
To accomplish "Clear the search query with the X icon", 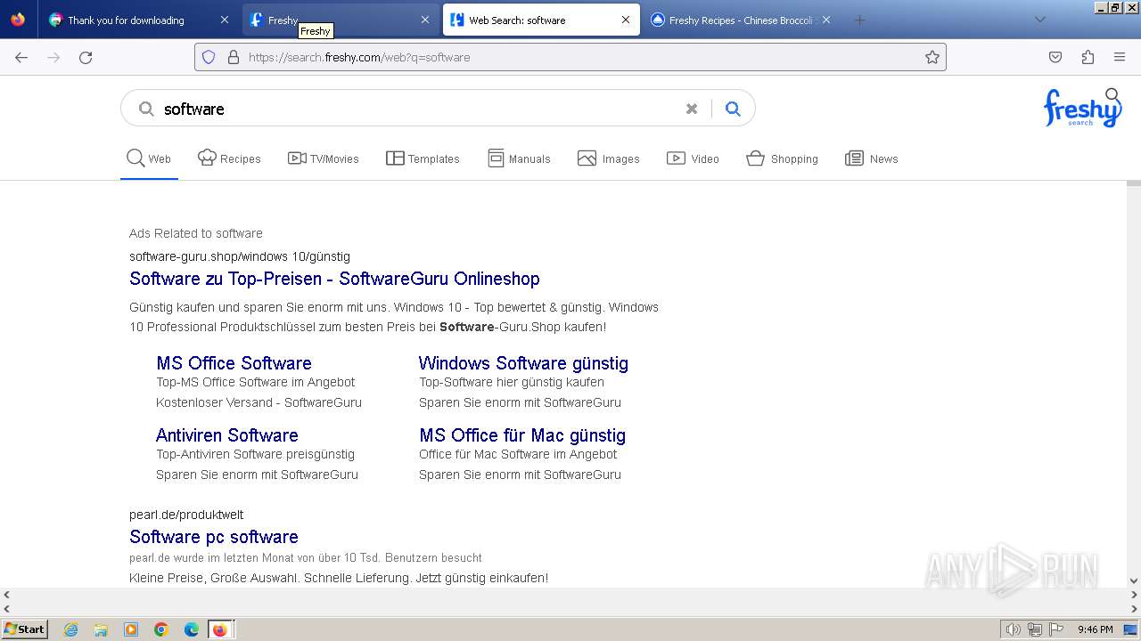I will coord(692,109).
